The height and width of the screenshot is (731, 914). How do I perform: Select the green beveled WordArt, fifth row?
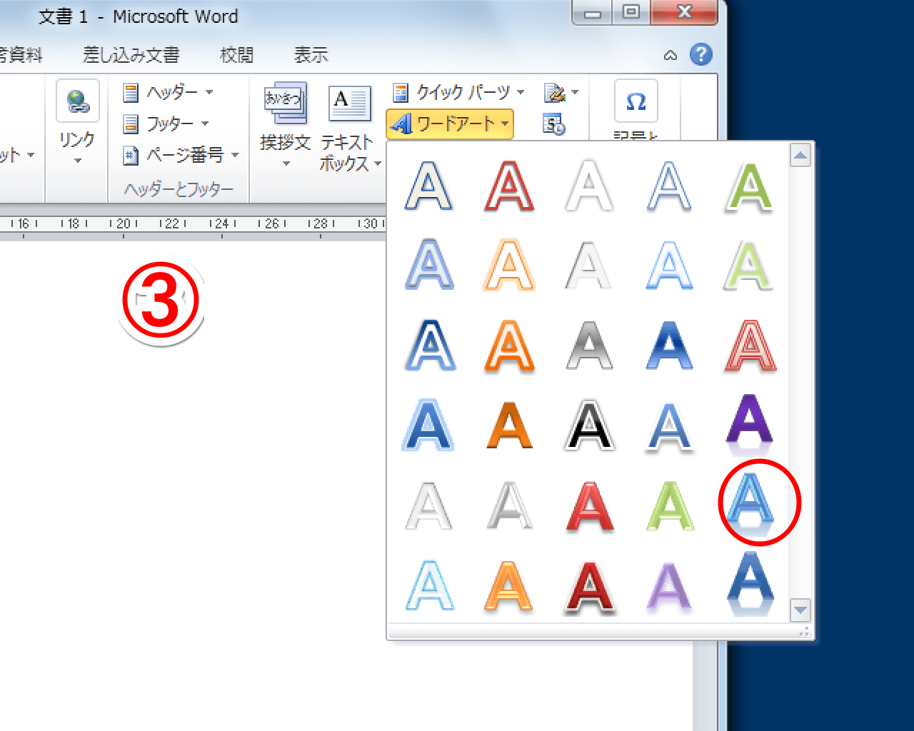(x=669, y=507)
